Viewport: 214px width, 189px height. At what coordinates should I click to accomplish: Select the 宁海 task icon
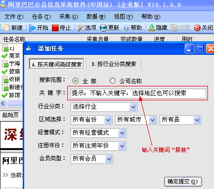pyautogui.click(x=5, y=64)
